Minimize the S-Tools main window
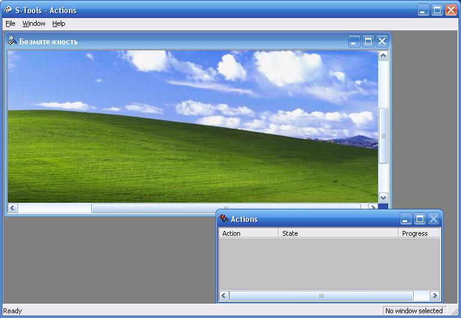This screenshot has width=461, height=318. click(x=423, y=10)
